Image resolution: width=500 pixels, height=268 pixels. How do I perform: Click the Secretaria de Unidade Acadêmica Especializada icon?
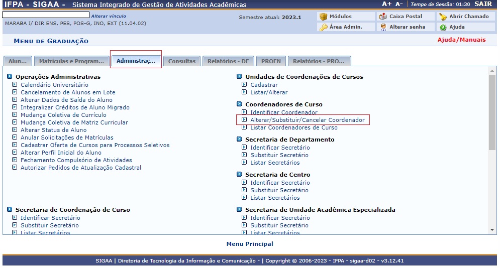[239, 209]
